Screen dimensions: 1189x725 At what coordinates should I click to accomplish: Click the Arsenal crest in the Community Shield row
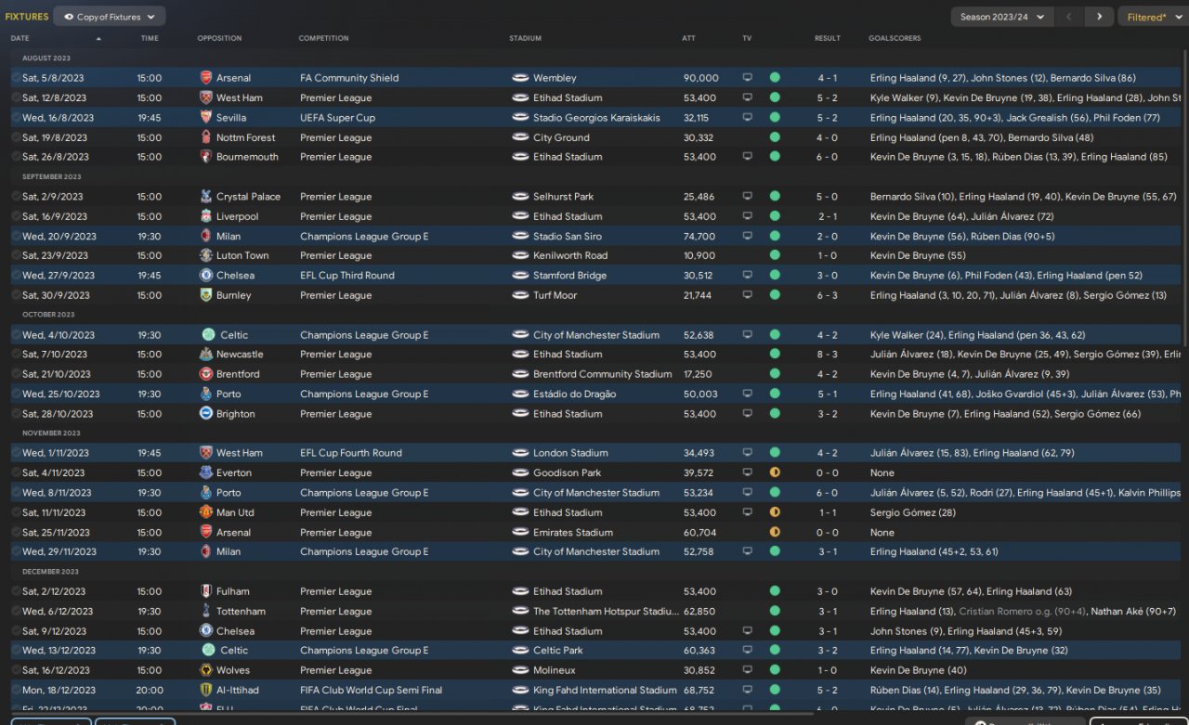point(206,78)
